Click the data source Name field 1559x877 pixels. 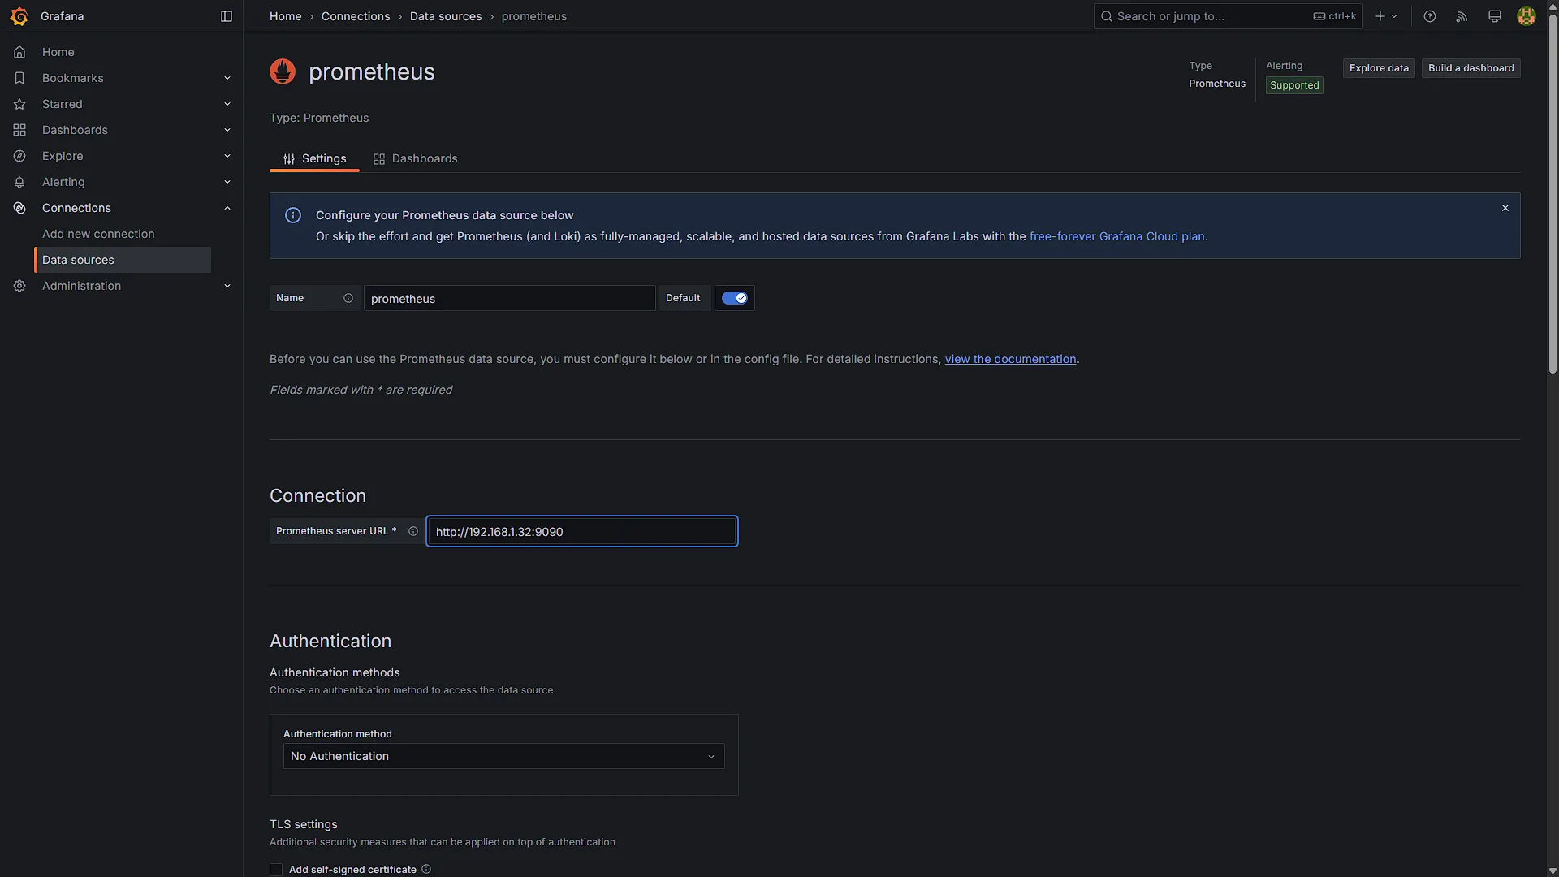click(x=509, y=298)
